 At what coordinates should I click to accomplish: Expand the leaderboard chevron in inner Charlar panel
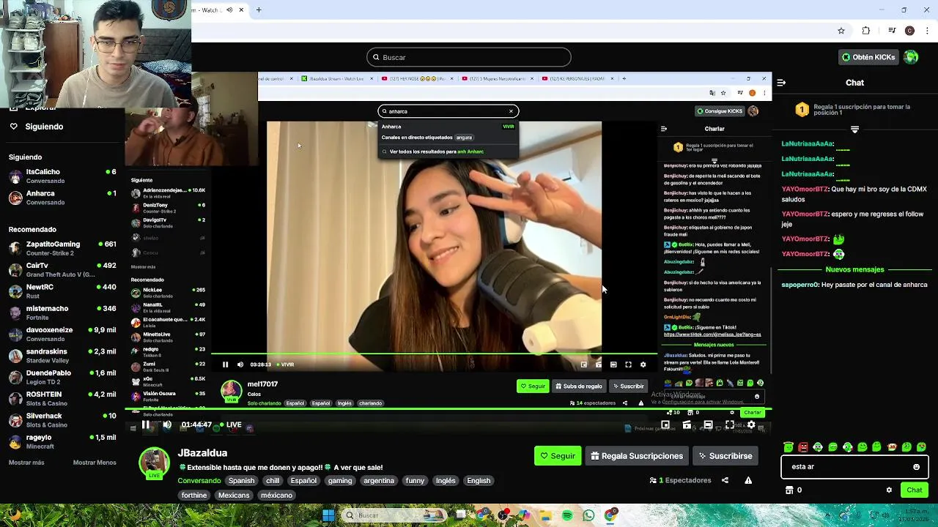(714, 160)
